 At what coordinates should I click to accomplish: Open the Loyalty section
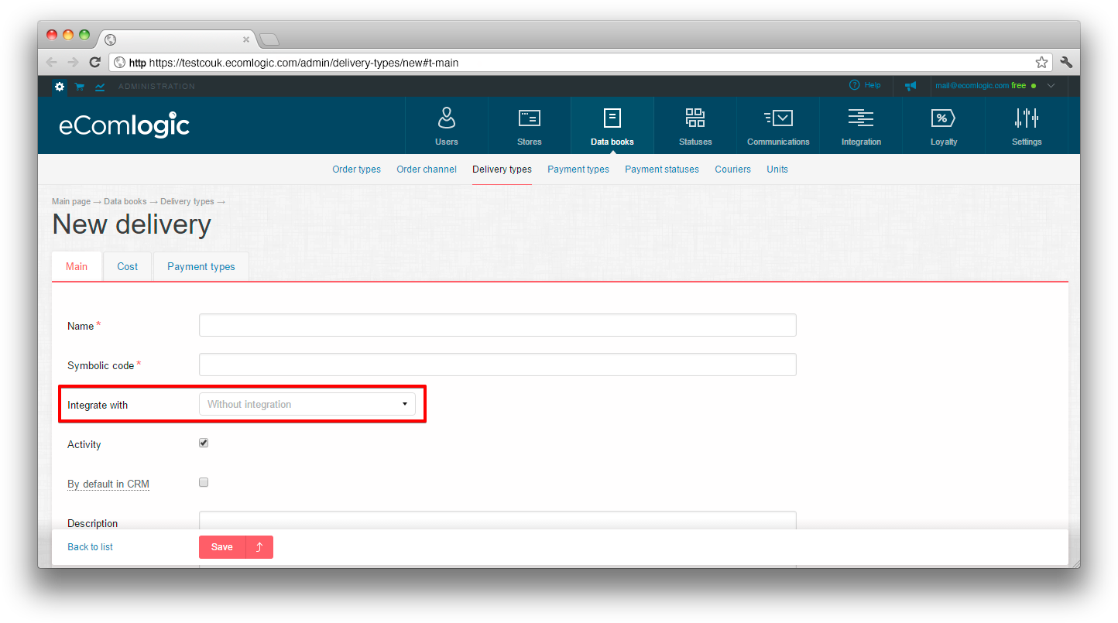[944, 125]
